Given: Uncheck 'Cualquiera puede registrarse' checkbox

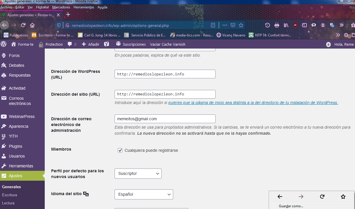Looking at the screenshot, I should click(120, 150).
